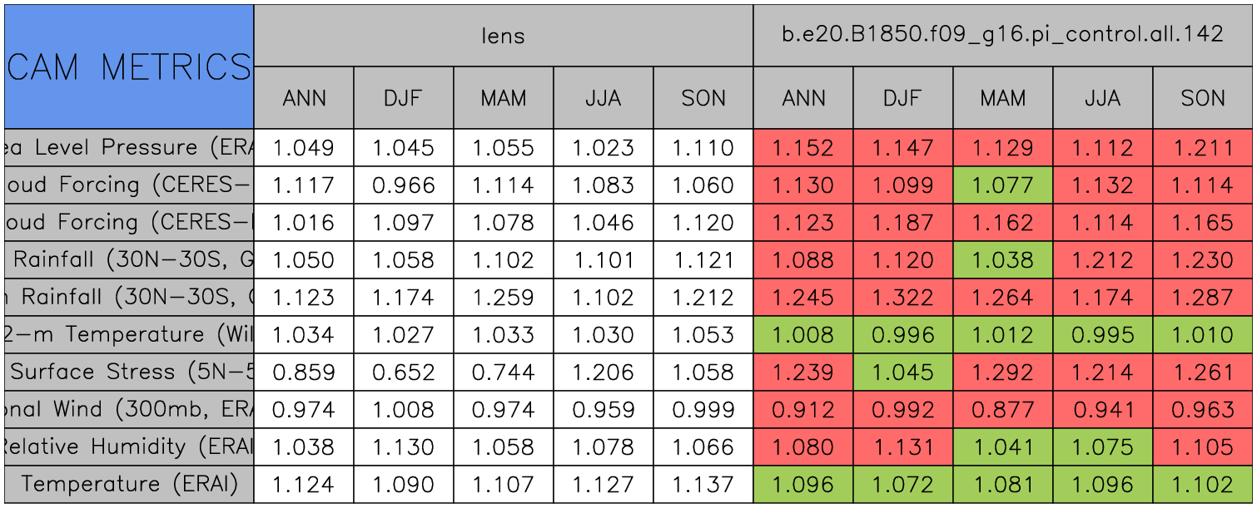
Task: Select the Zonal Wind (300mb) row label
Action: [x=129, y=409]
